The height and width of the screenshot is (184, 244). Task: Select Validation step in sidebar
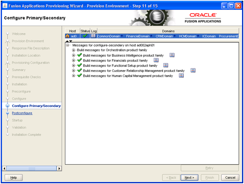tap(19, 128)
